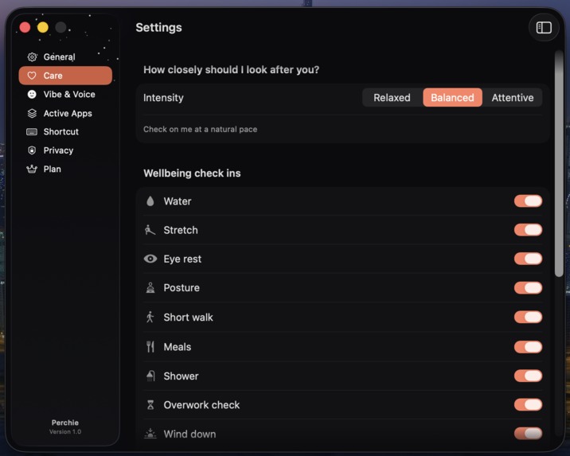This screenshot has width=570, height=456.
Task: Click the Posture seated figure icon
Action: click(150, 287)
